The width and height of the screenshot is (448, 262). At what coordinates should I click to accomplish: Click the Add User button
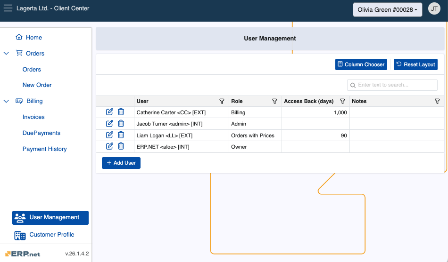[121, 163]
